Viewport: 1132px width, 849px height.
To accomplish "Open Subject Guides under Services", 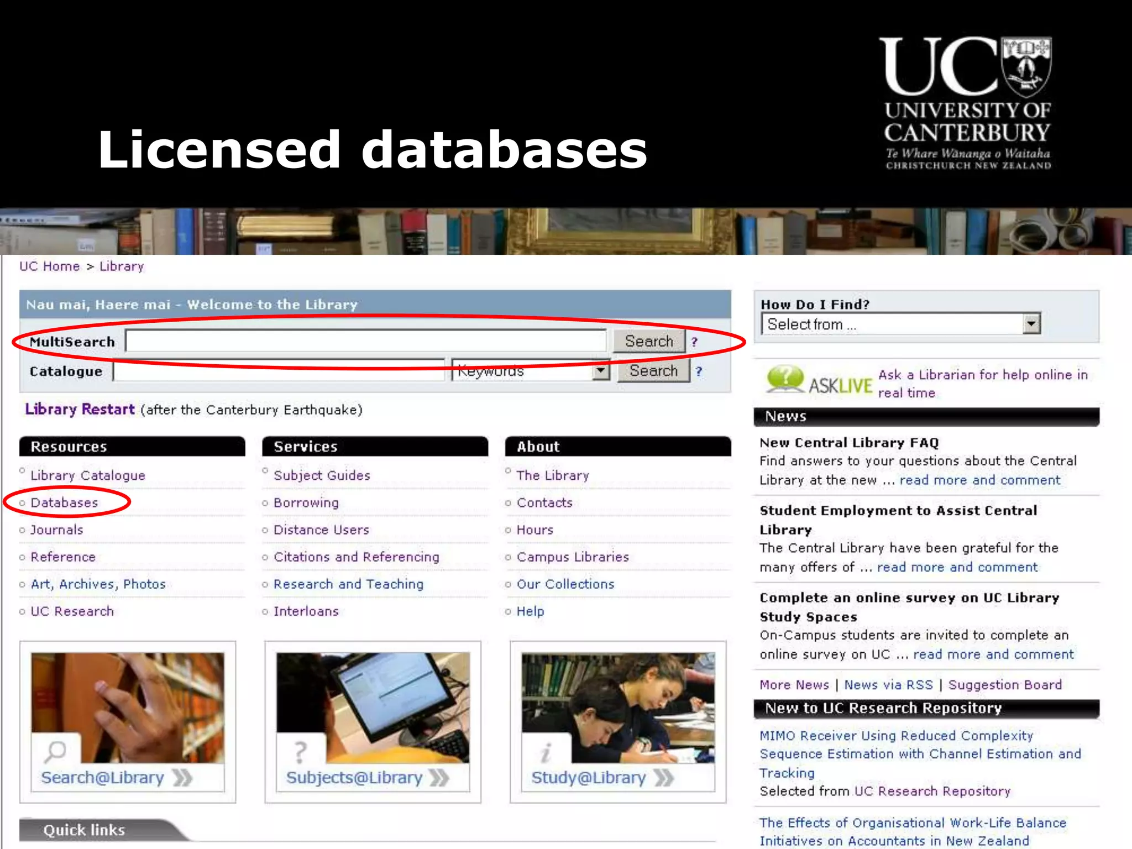I will click(x=322, y=475).
